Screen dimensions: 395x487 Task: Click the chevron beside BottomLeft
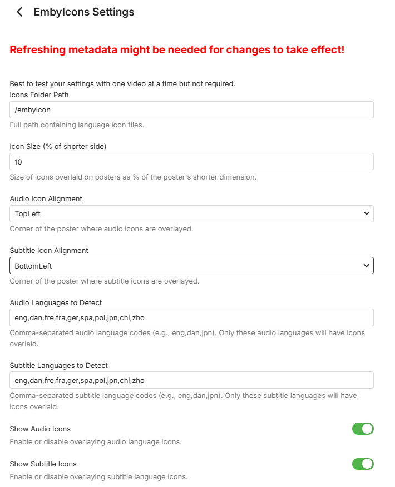pyautogui.click(x=366, y=266)
